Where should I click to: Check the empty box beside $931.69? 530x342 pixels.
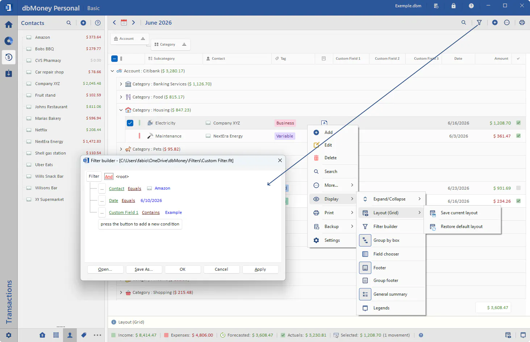click(x=518, y=188)
